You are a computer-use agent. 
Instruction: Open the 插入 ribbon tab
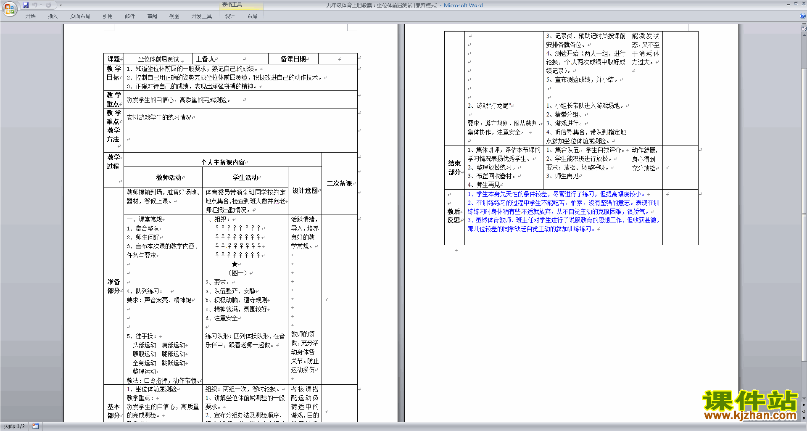click(53, 16)
